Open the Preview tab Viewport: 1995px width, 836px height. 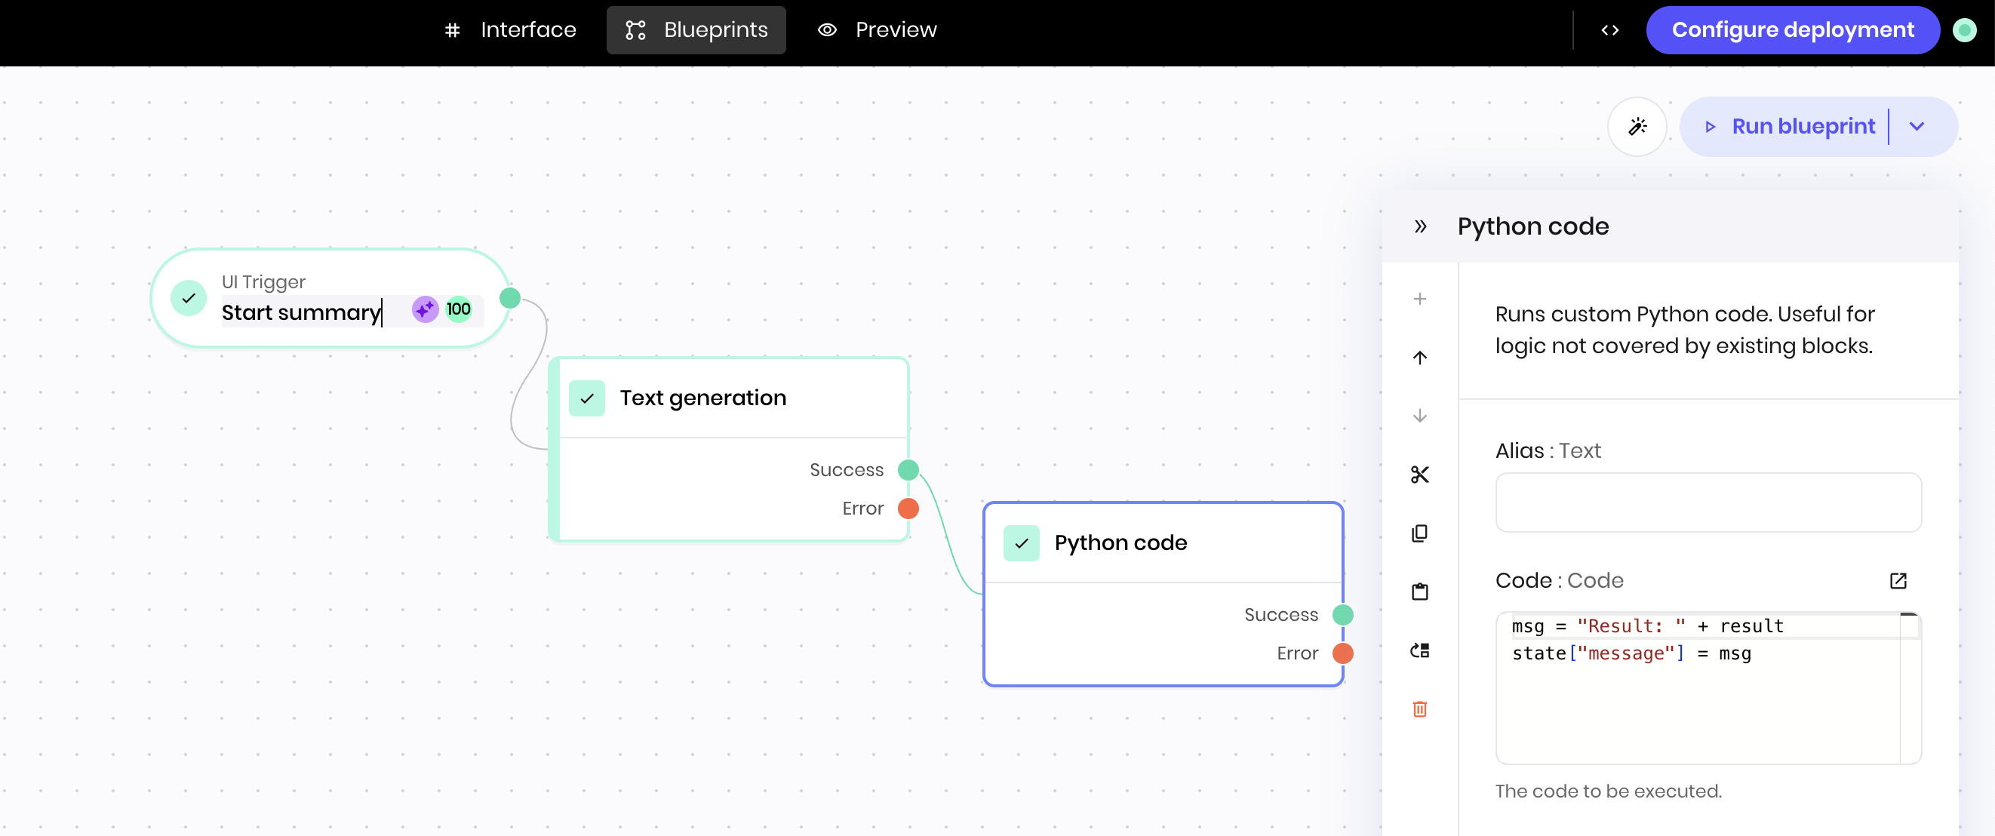click(878, 30)
